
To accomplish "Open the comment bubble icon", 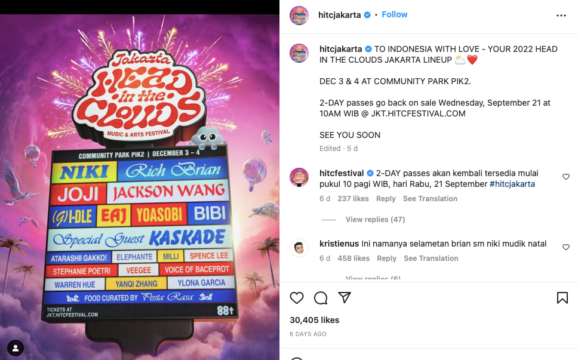I will pyautogui.click(x=320, y=298).
